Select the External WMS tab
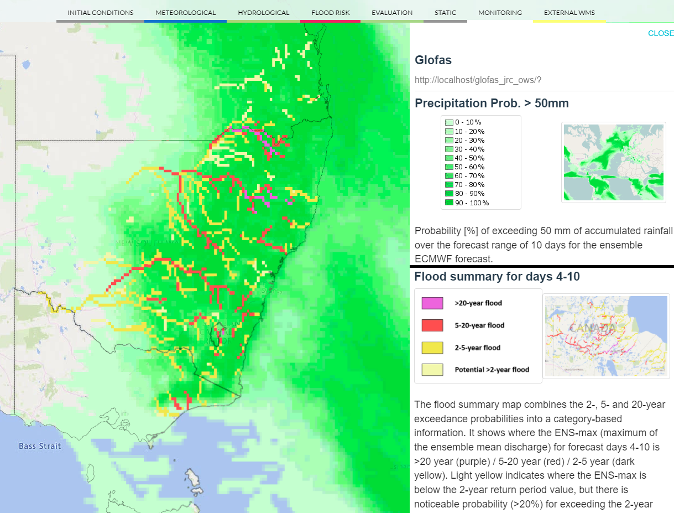 (x=569, y=12)
